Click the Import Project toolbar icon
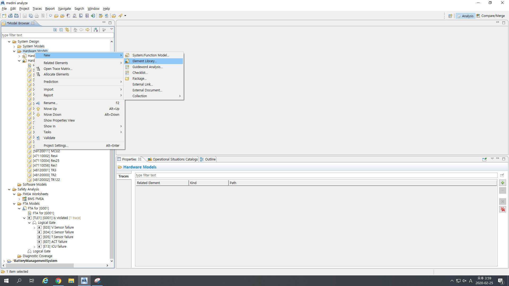The image size is (509, 286). point(10,16)
